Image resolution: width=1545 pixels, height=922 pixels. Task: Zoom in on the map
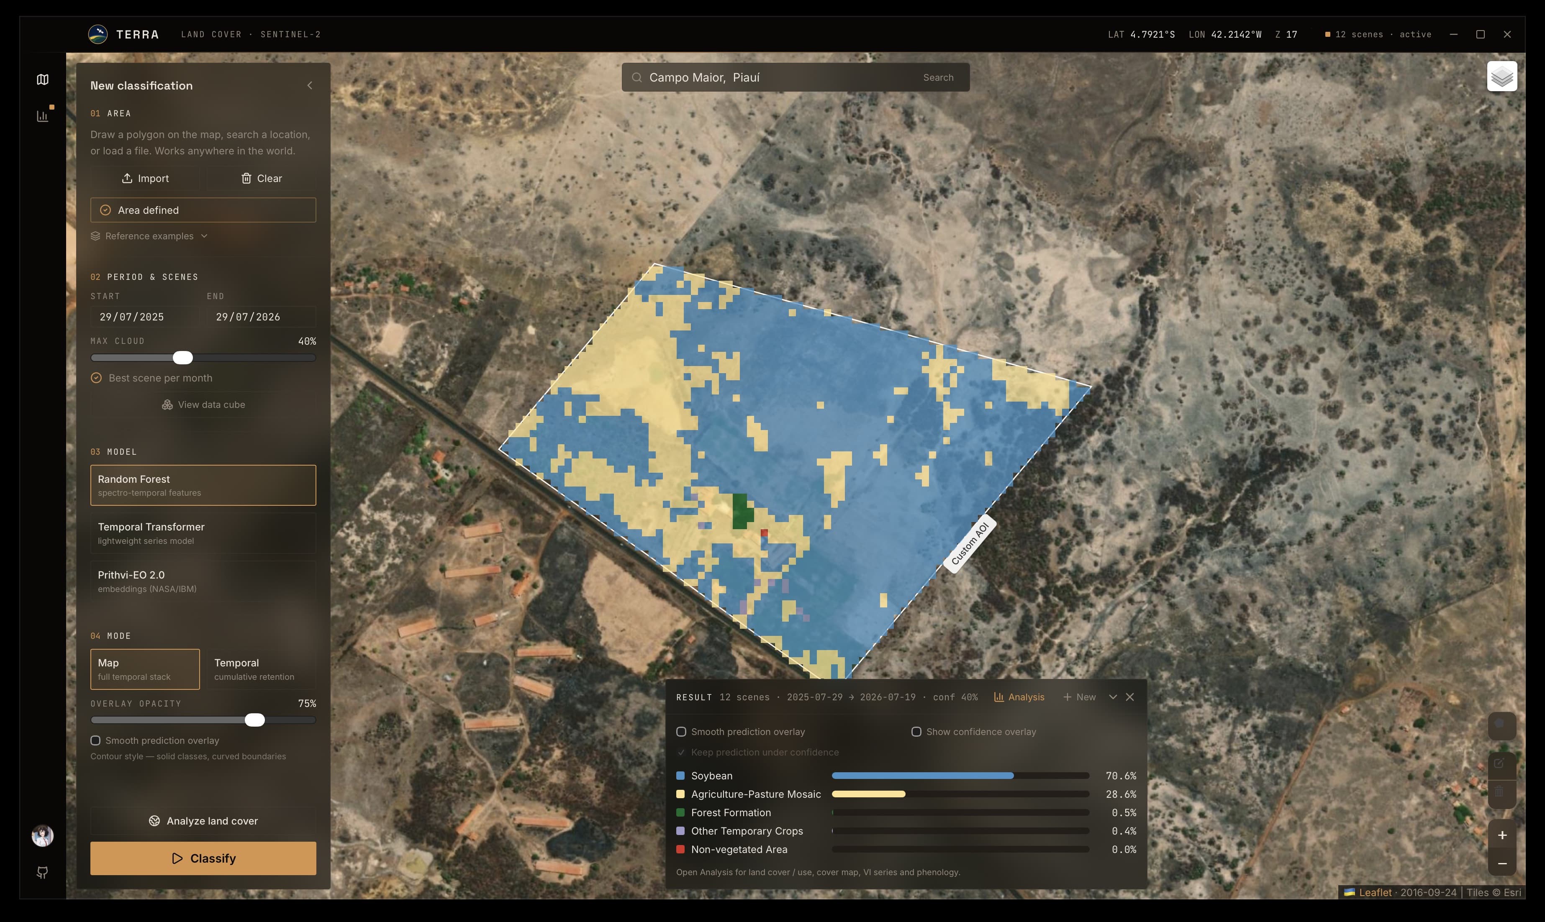[x=1501, y=835]
